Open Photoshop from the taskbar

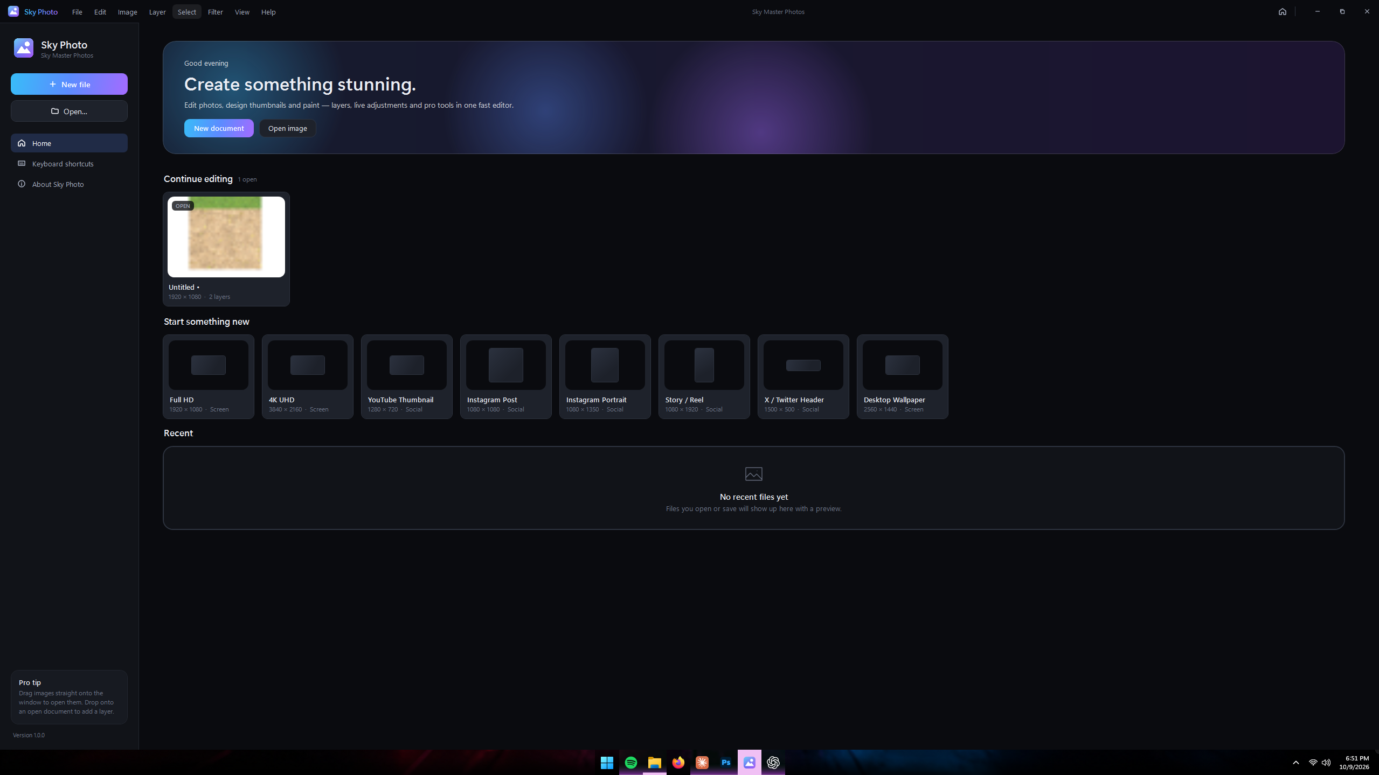click(725, 762)
